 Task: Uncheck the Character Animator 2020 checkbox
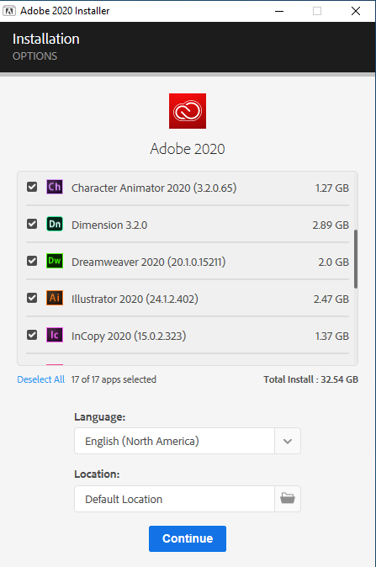[x=32, y=187]
